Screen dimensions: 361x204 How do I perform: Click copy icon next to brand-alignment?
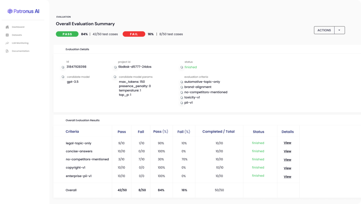[x=182, y=87]
